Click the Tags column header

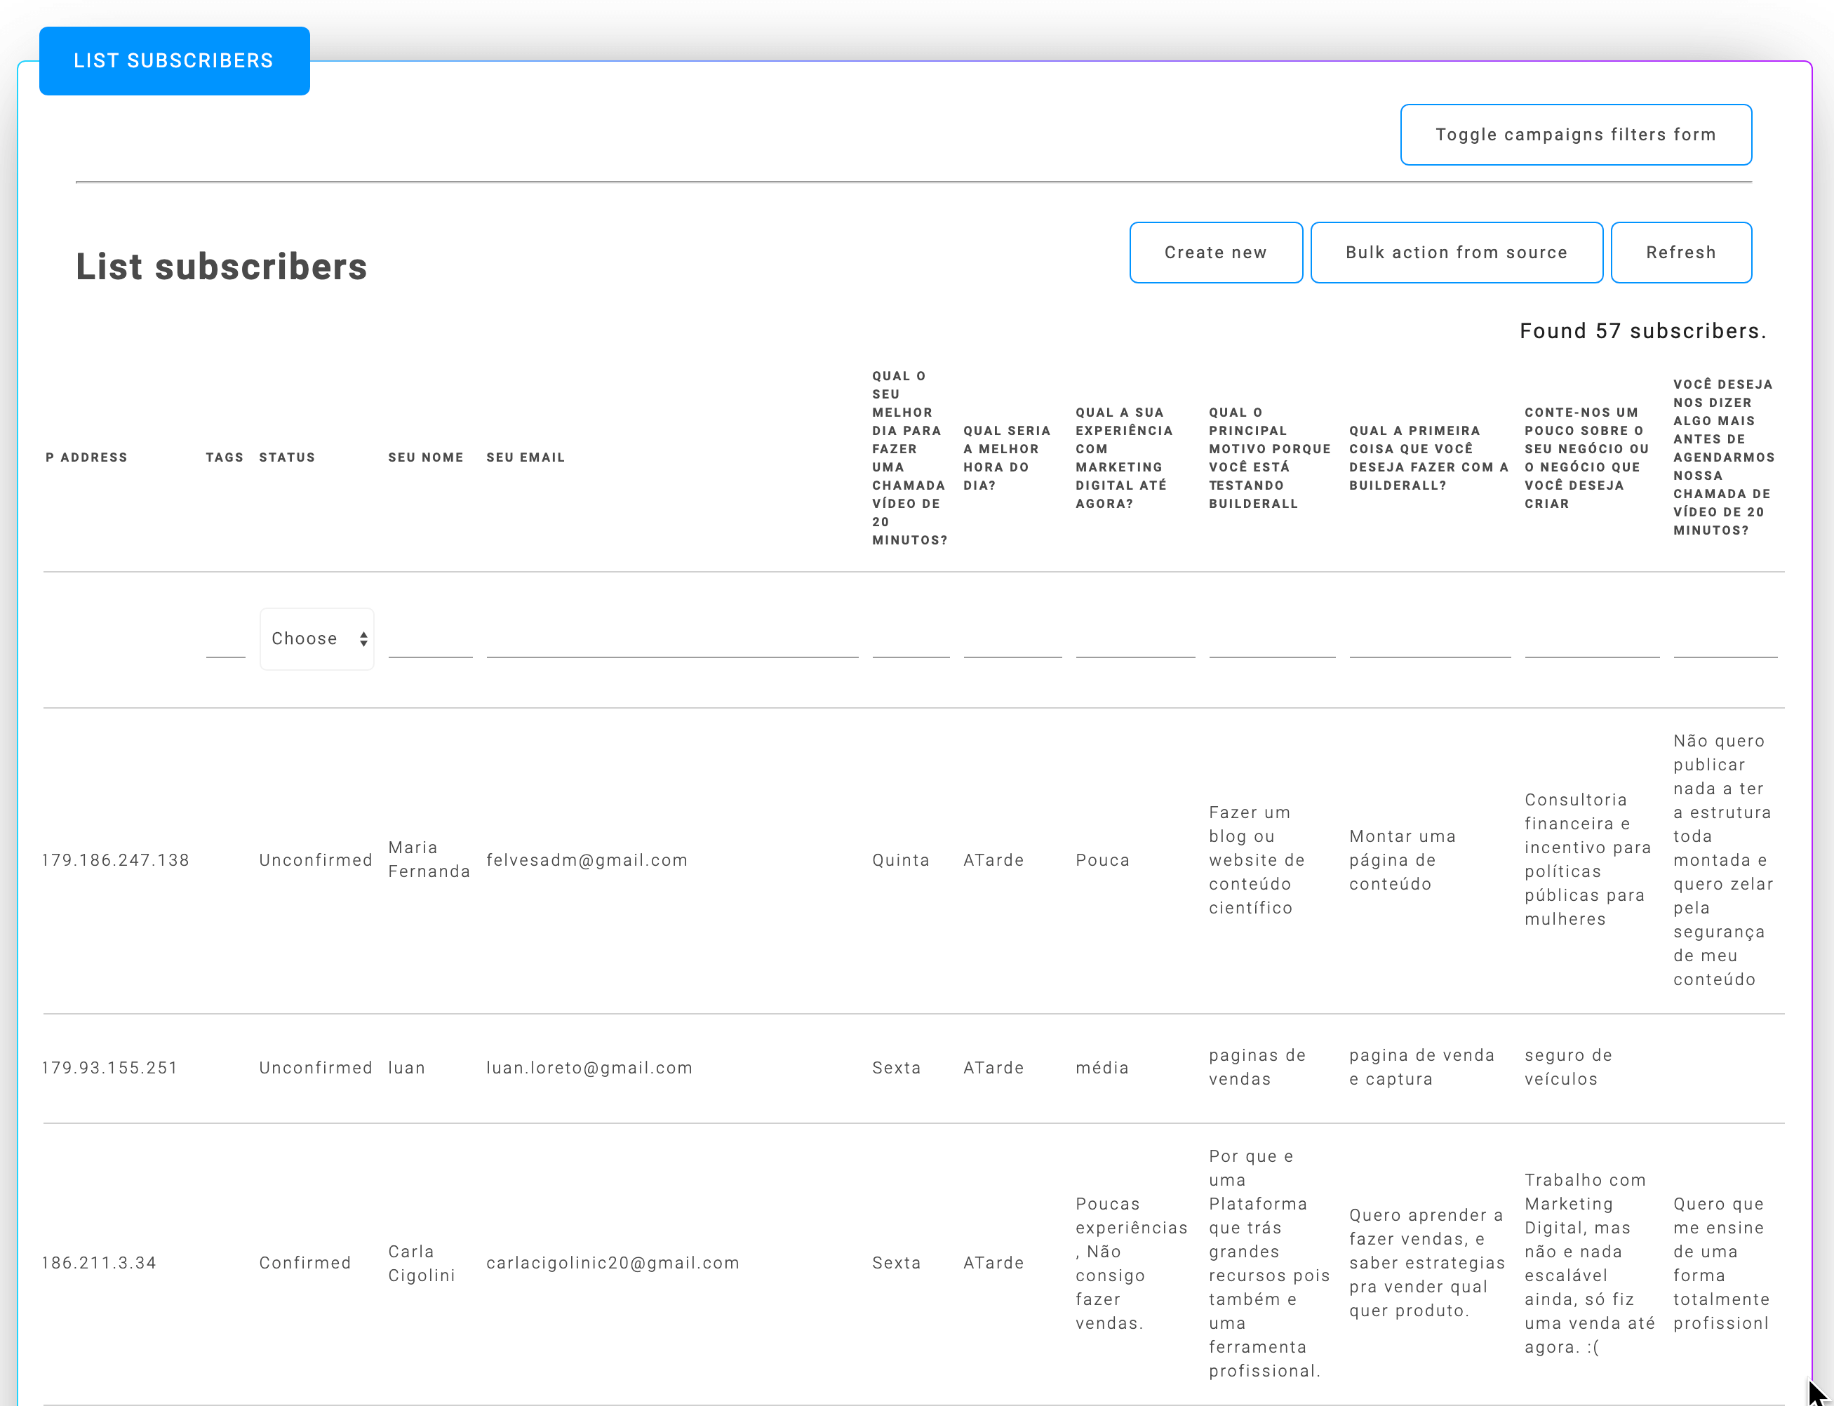tap(225, 457)
